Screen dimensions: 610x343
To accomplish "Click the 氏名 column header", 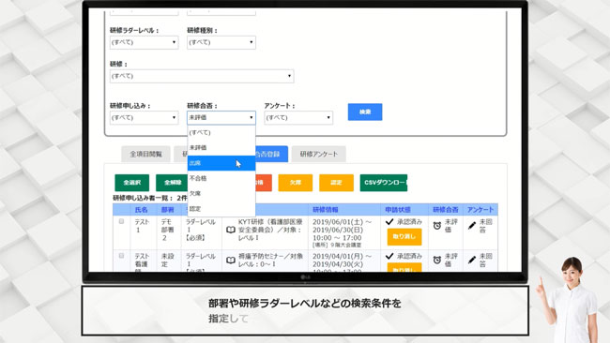I will click(x=141, y=210).
